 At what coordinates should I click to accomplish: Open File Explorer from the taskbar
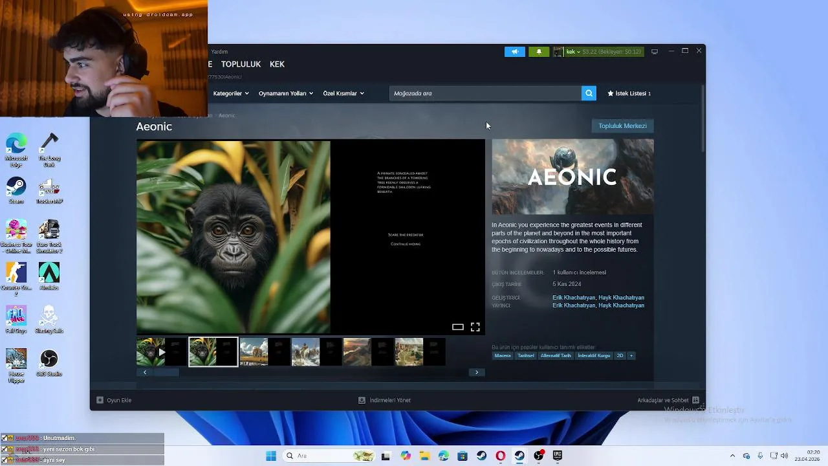pyautogui.click(x=424, y=456)
